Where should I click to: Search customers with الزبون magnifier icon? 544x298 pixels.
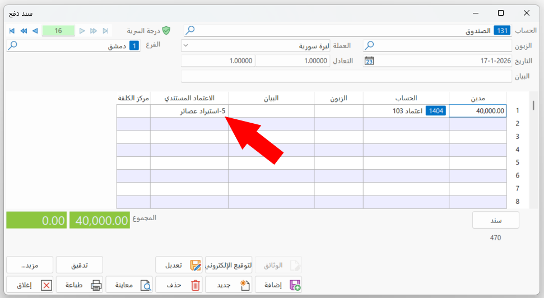370,45
